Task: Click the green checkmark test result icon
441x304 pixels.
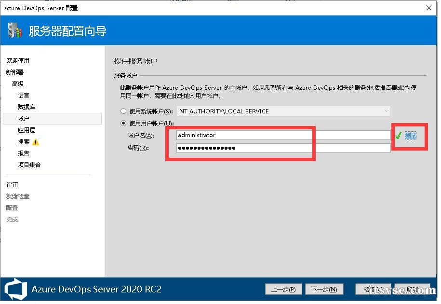Action: click(x=398, y=136)
